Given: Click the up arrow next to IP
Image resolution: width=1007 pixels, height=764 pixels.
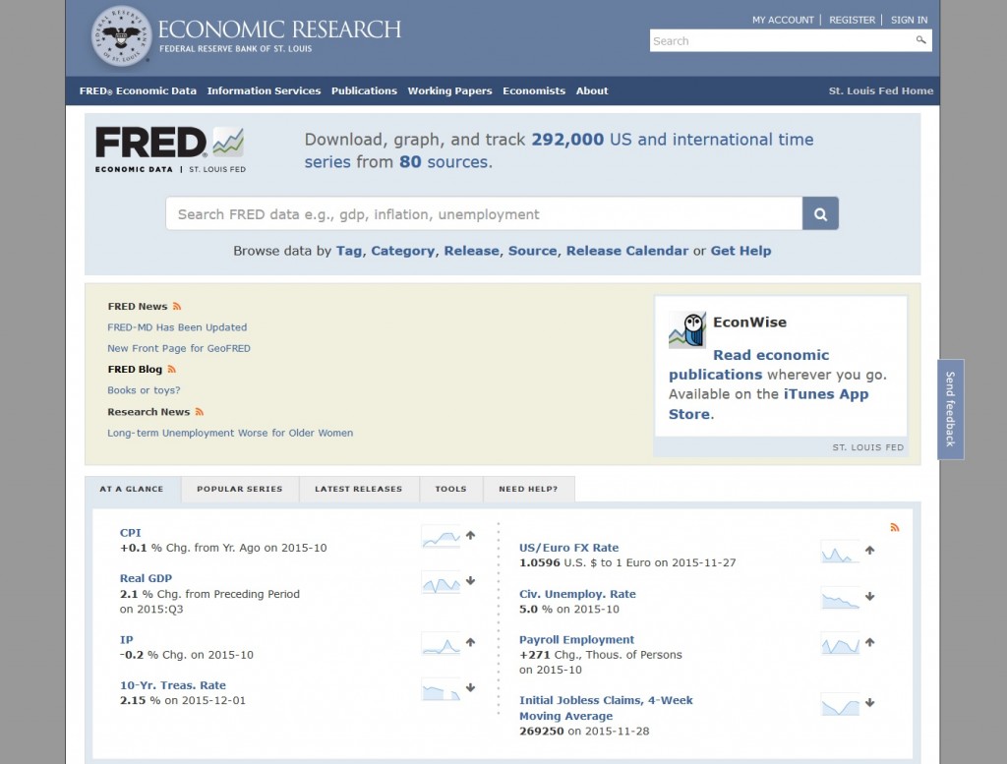Looking at the screenshot, I should 471,642.
